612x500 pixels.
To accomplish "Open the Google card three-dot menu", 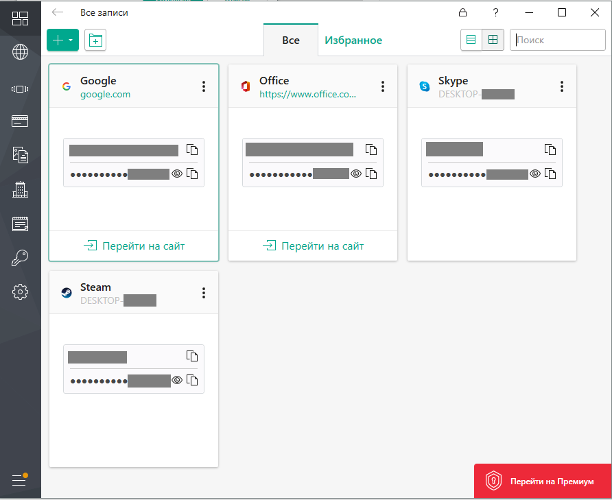I will [204, 86].
